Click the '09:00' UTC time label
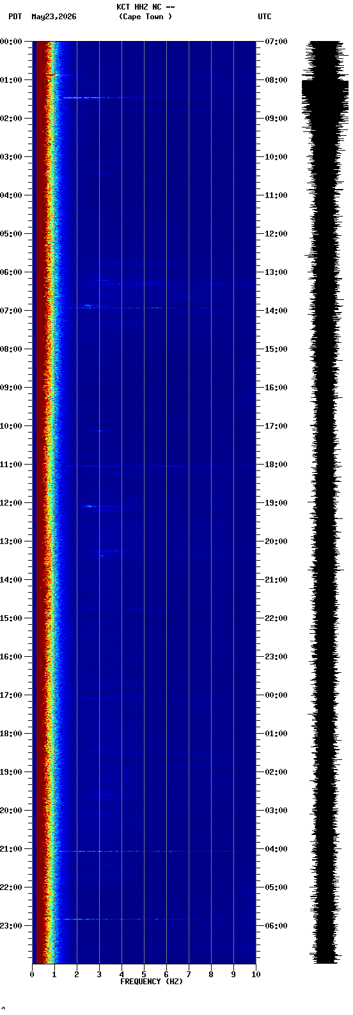This screenshot has width=353, height=1015. (x=276, y=119)
